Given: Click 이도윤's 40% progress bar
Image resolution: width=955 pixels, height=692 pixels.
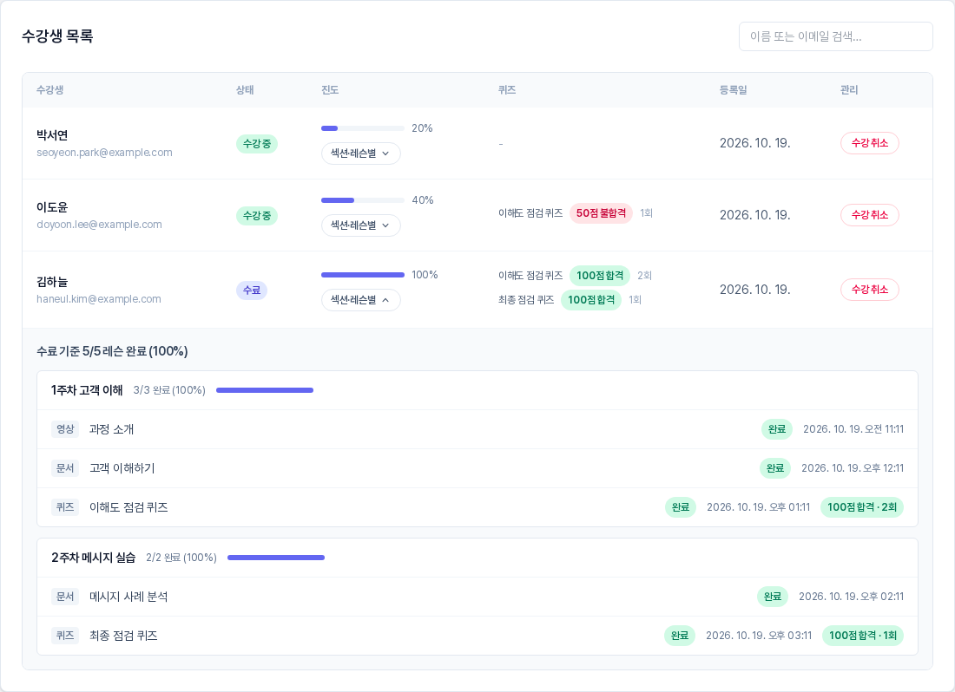Looking at the screenshot, I should 363,200.
